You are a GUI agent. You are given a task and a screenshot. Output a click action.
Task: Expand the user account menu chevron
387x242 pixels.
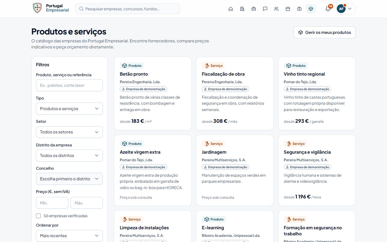click(350, 9)
